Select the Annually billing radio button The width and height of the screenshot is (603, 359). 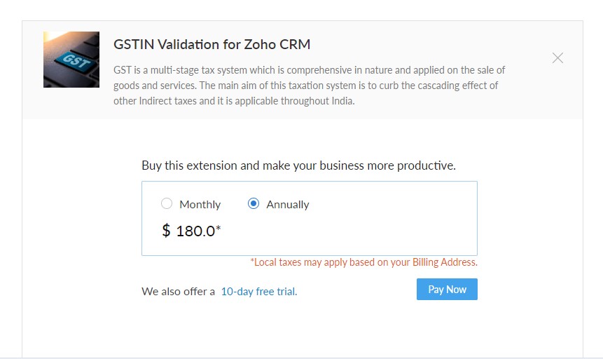(x=254, y=204)
